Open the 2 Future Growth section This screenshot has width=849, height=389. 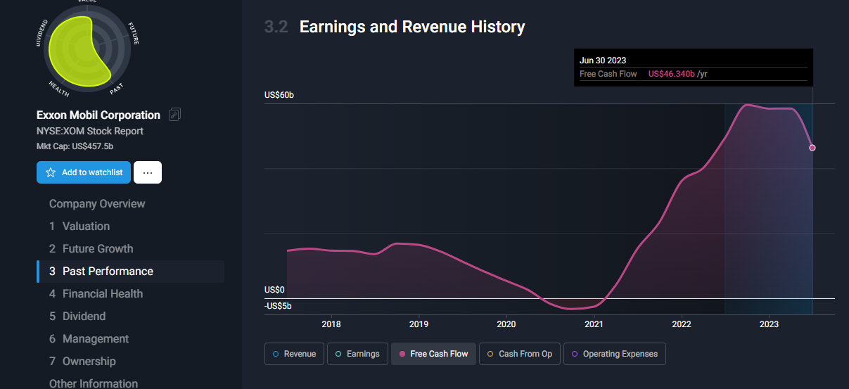coord(91,249)
